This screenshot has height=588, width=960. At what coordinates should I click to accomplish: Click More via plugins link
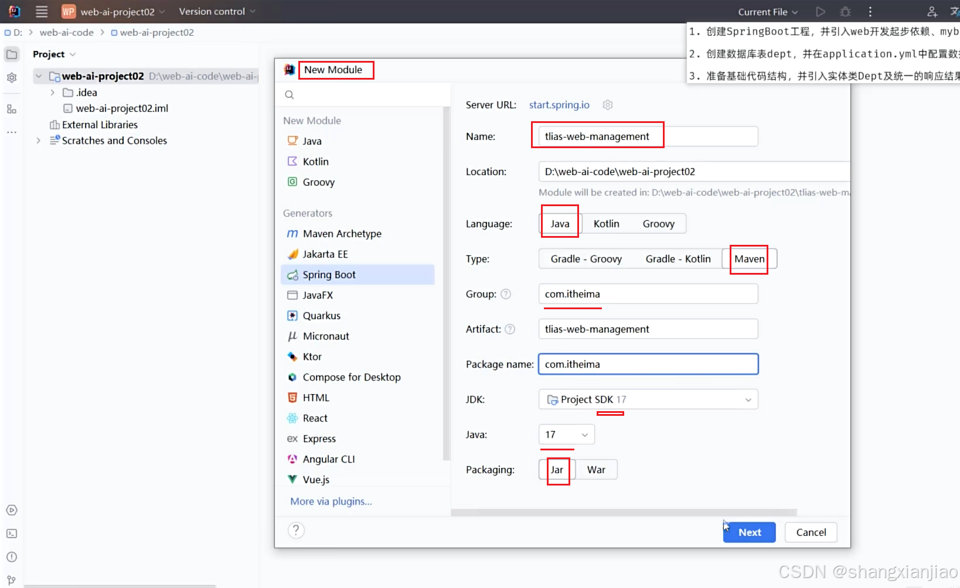(x=331, y=501)
